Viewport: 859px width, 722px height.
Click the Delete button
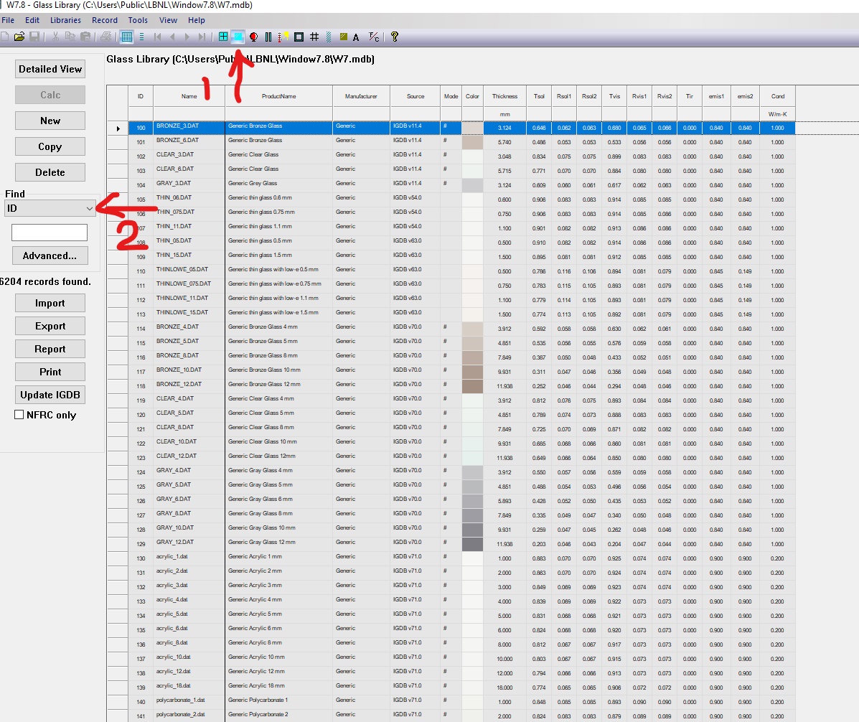click(x=50, y=172)
